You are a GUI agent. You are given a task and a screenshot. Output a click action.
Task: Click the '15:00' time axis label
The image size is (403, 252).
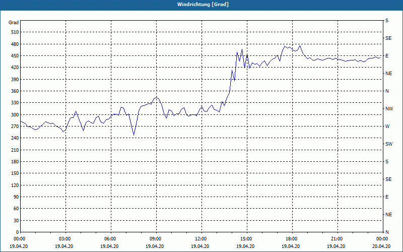point(247,238)
